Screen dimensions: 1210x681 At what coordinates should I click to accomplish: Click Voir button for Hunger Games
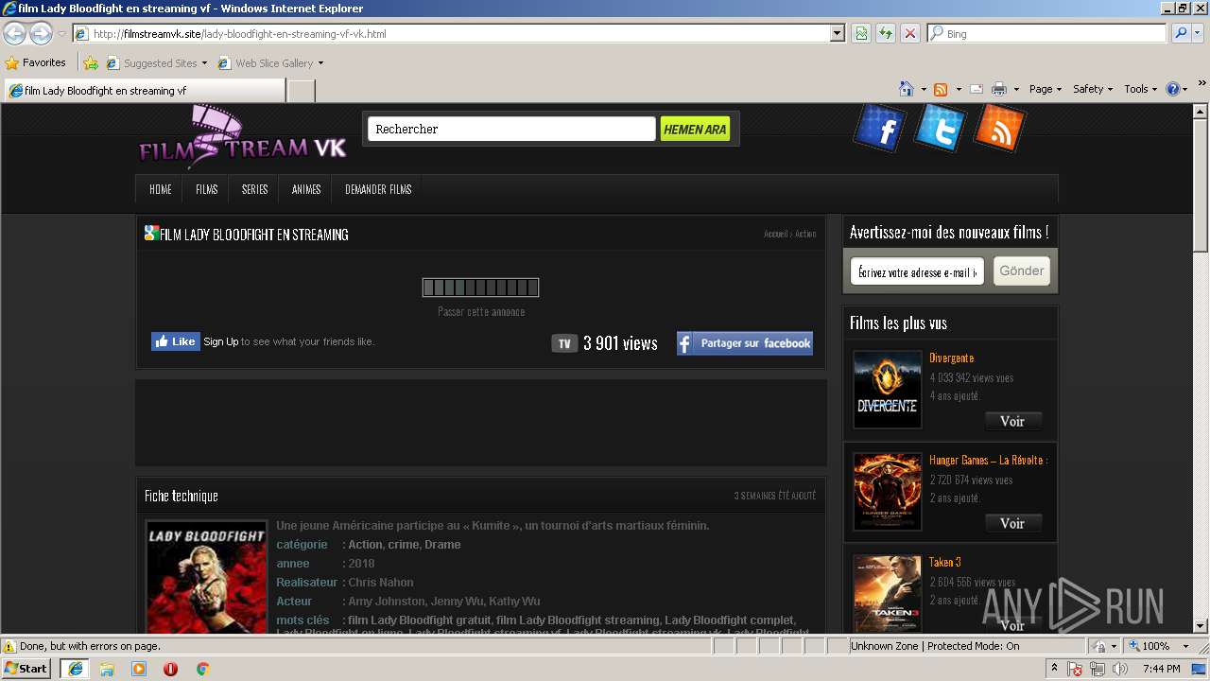tap(1012, 523)
